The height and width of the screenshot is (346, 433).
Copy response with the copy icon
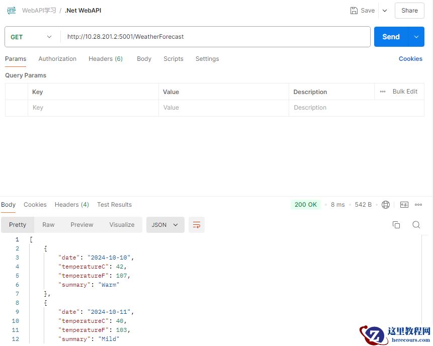coord(396,225)
